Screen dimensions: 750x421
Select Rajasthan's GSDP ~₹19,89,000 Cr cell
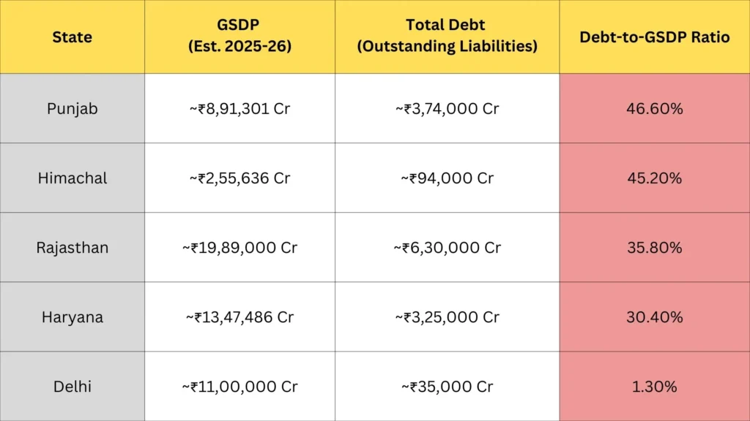coord(240,248)
